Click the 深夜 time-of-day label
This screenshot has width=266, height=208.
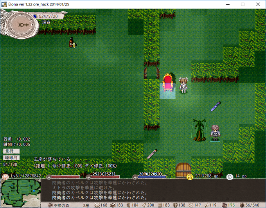[46, 22]
